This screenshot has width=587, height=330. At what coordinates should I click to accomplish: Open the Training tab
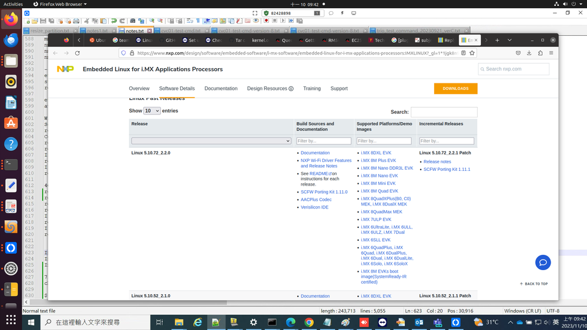coord(312,89)
